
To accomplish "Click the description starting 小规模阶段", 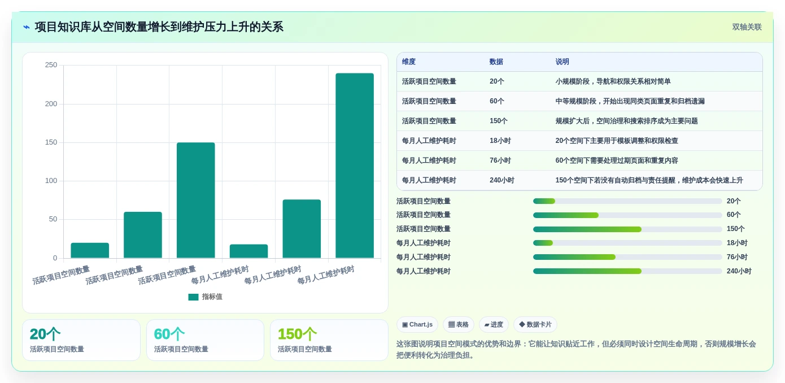I will 613,81.
